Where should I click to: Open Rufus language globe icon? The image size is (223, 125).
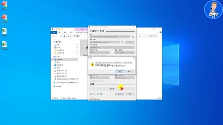[91, 94]
